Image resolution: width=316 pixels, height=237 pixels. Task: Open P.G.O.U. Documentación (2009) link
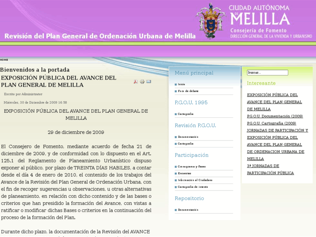275,116
